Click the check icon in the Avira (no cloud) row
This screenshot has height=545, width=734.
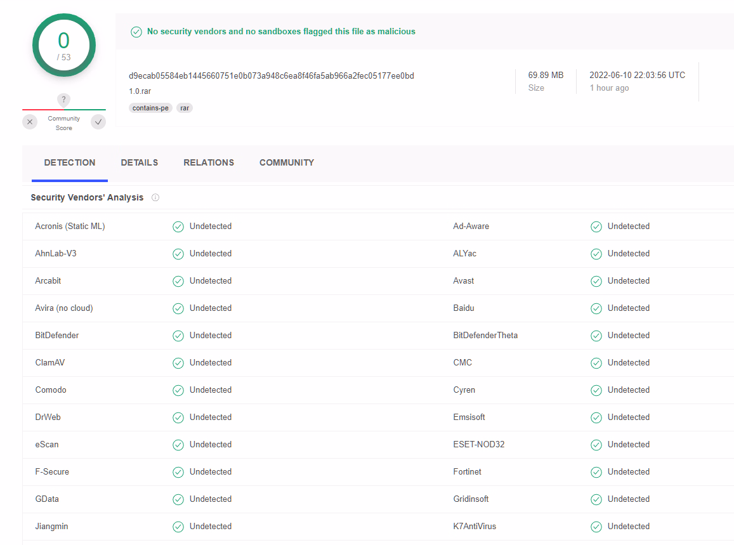[178, 308]
